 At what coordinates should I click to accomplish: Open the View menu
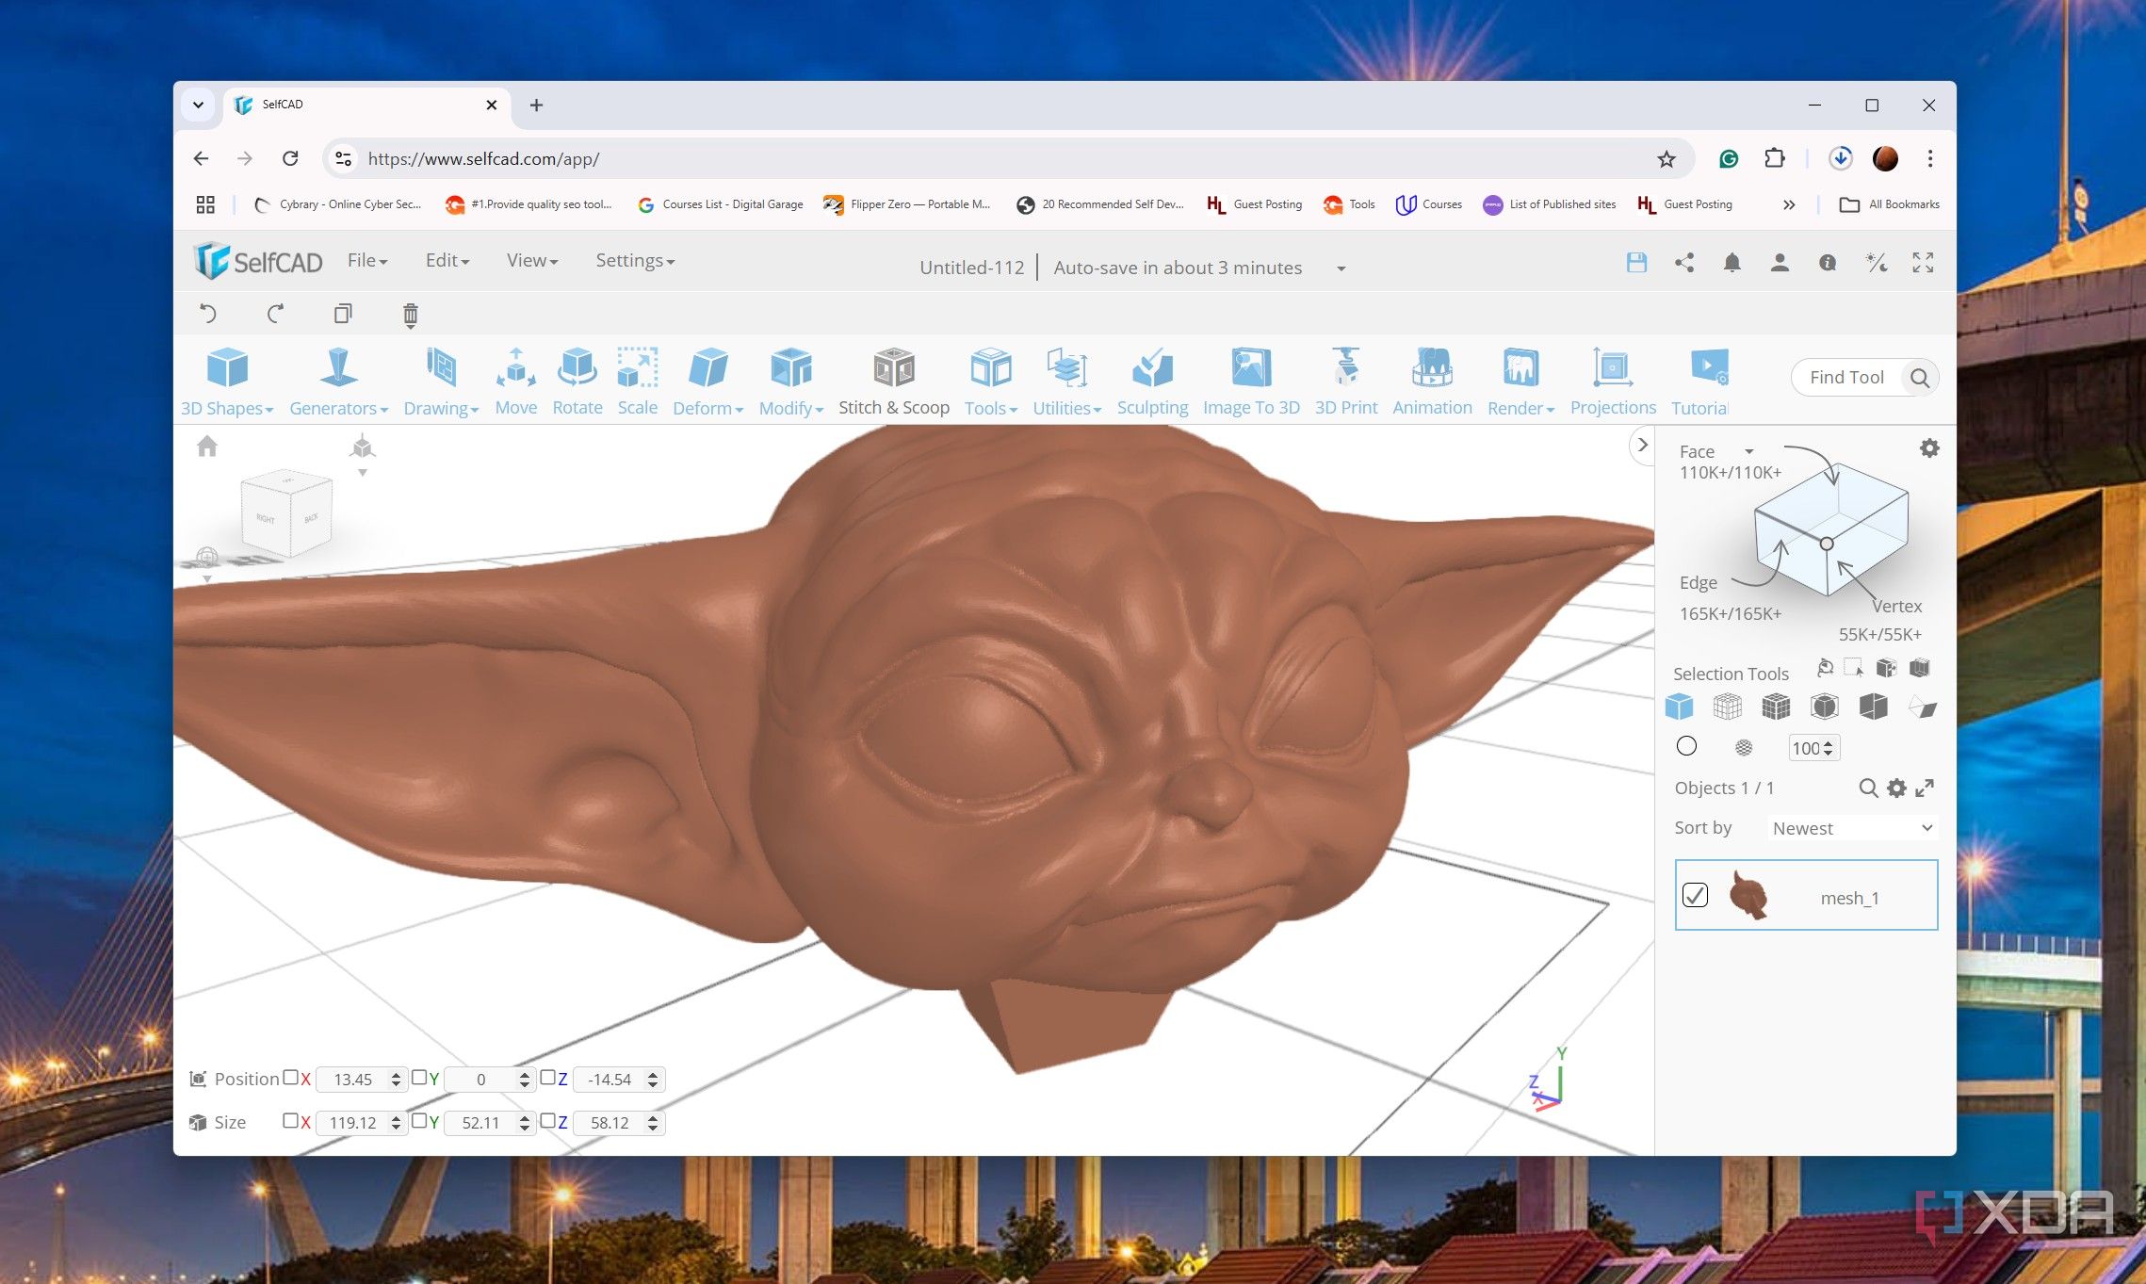coord(532,261)
